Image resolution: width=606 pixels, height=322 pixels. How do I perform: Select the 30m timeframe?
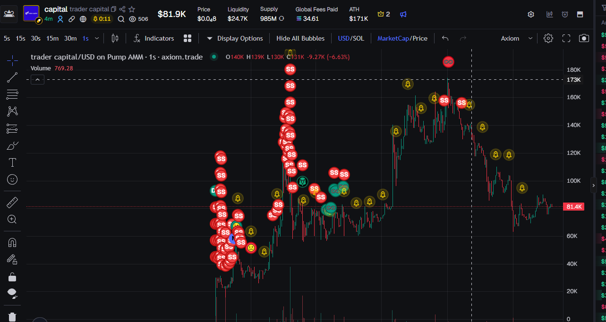coord(70,38)
